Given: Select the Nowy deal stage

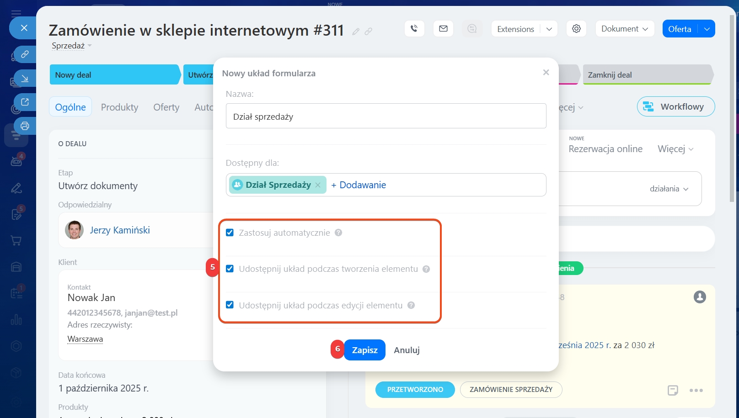Looking at the screenshot, I should 115,74.
